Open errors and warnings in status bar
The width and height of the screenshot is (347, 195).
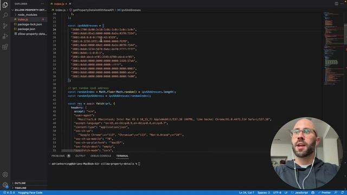pyautogui.click(x=9, y=193)
